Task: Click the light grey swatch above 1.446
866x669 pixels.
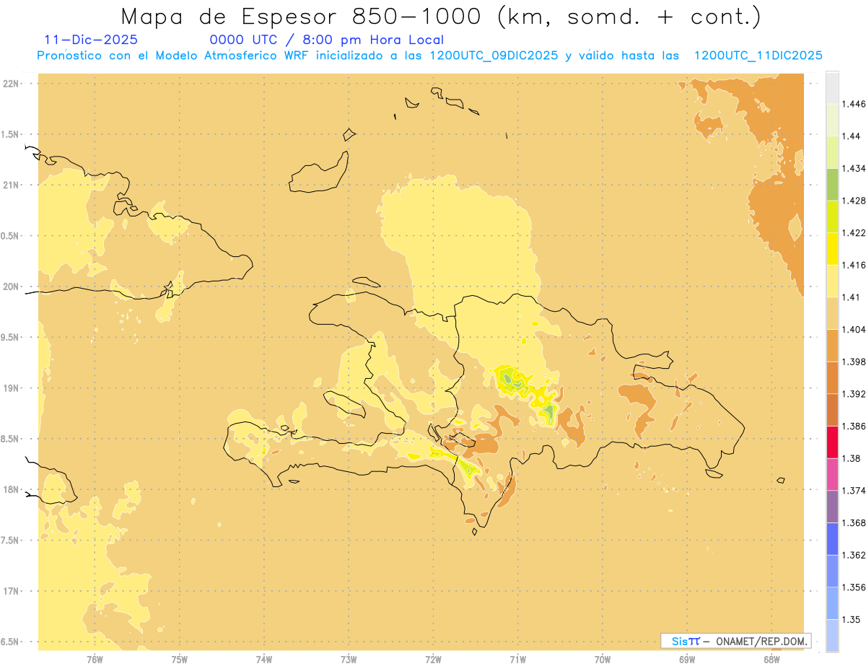Action: pyautogui.click(x=832, y=87)
